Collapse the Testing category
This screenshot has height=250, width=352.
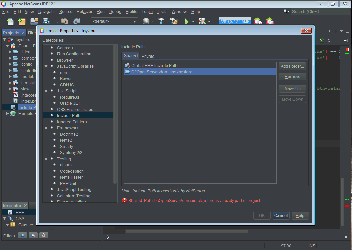46,159
